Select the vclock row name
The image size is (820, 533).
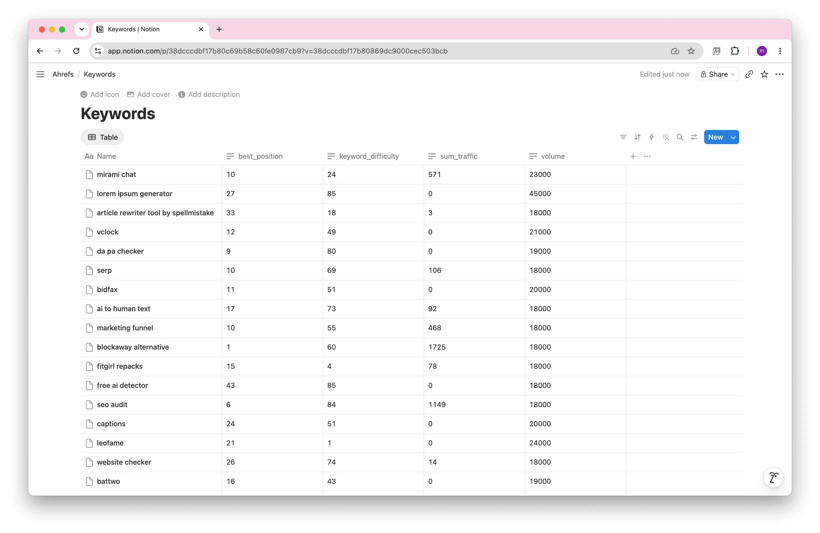click(x=108, y=232)
